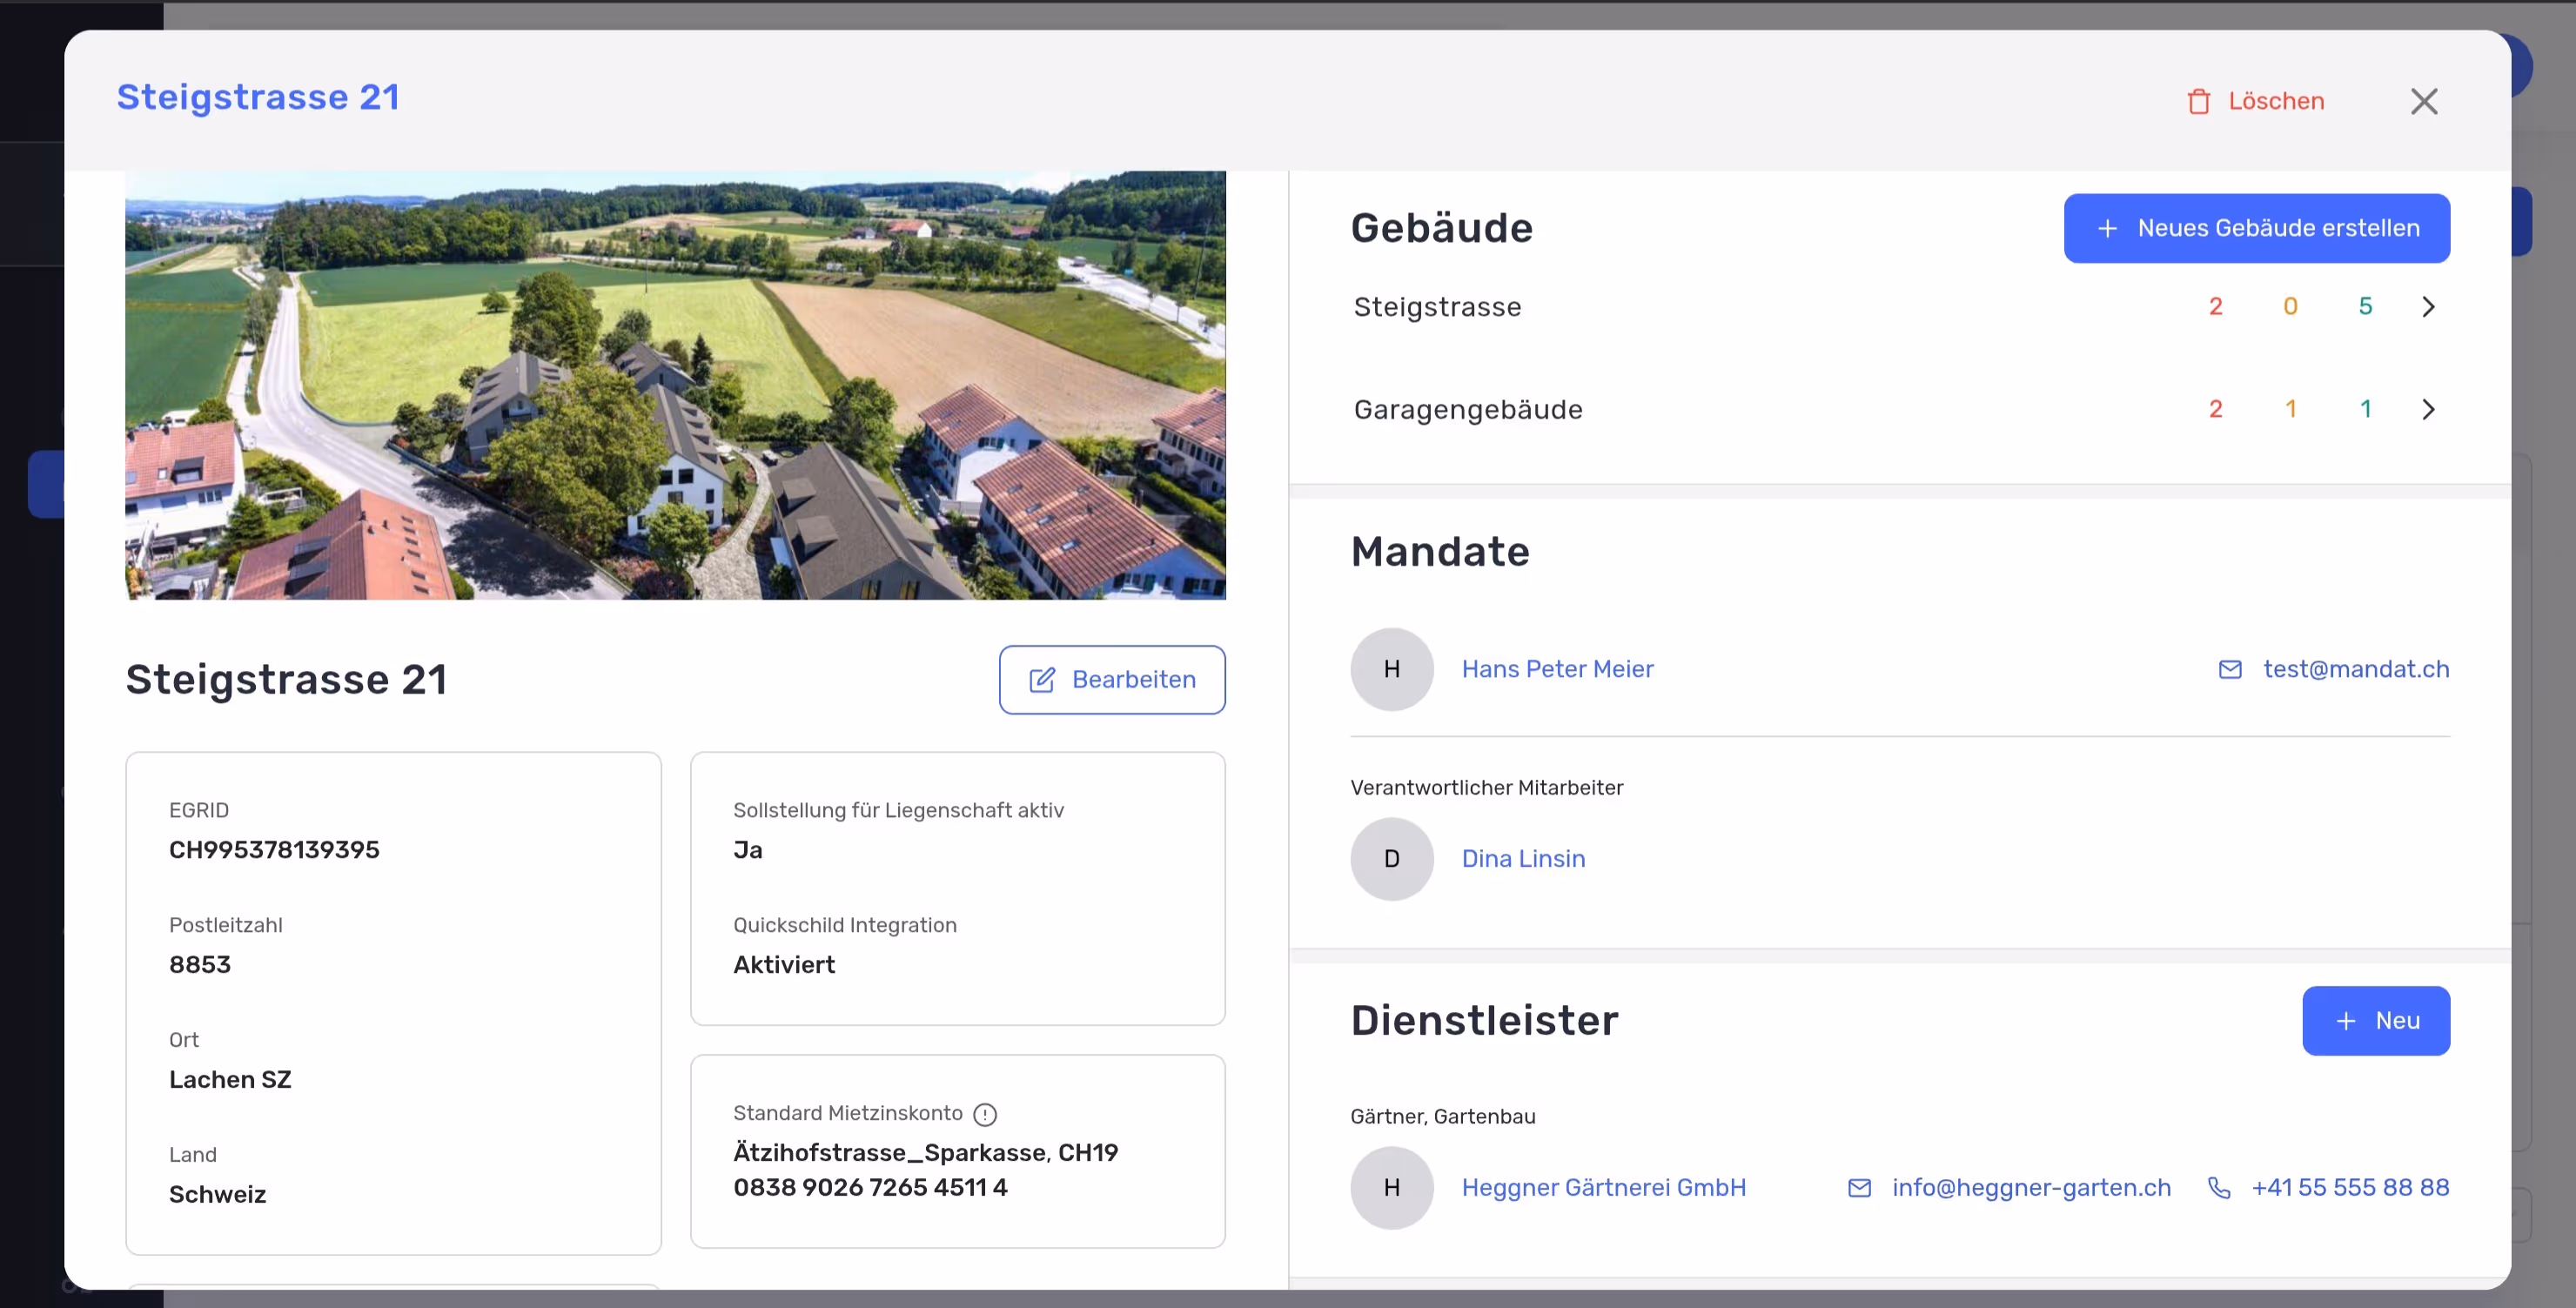2576x1308 pixels.
Task: Click the info icon next to Standard Mietzinskonto
Action: (985, 1114)
